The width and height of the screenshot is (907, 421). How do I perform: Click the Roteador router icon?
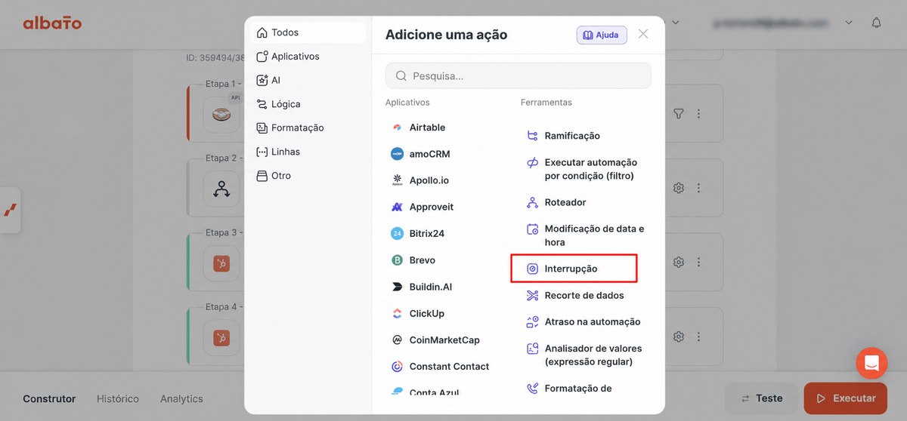532,202
